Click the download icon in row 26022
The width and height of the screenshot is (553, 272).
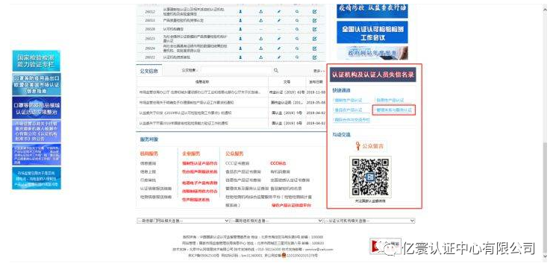pyautogui.click(x=261, y=57)
